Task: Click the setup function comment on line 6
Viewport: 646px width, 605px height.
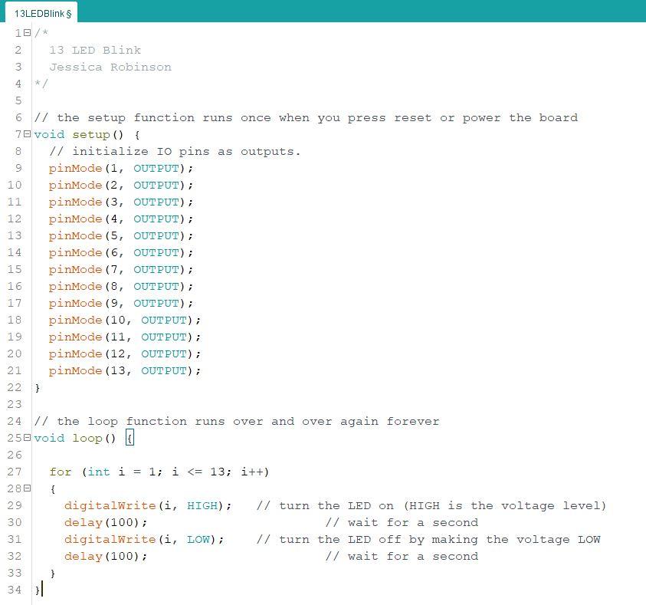Action: point(306,117)
